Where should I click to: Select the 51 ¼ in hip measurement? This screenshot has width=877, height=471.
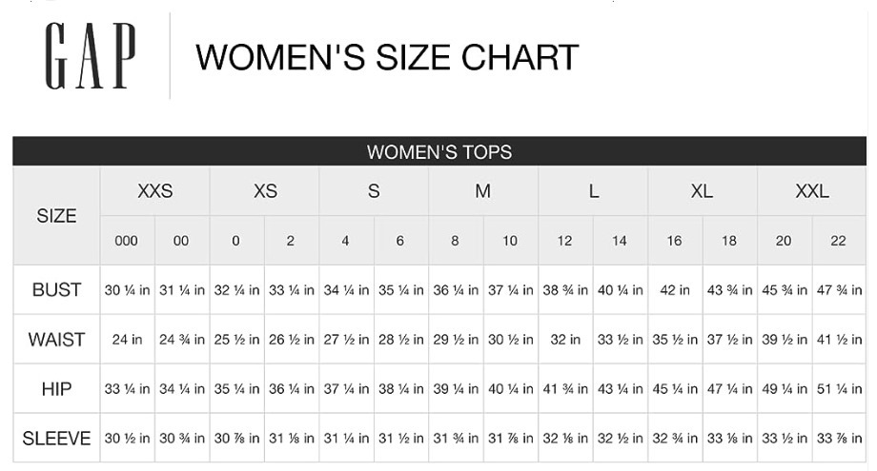tap(838, 389)
